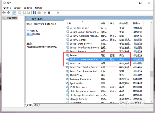Image resolution: width=155 pixels, height=113 pixels.
Task: Select the SSDP Discovery service row
Action: 104,87
